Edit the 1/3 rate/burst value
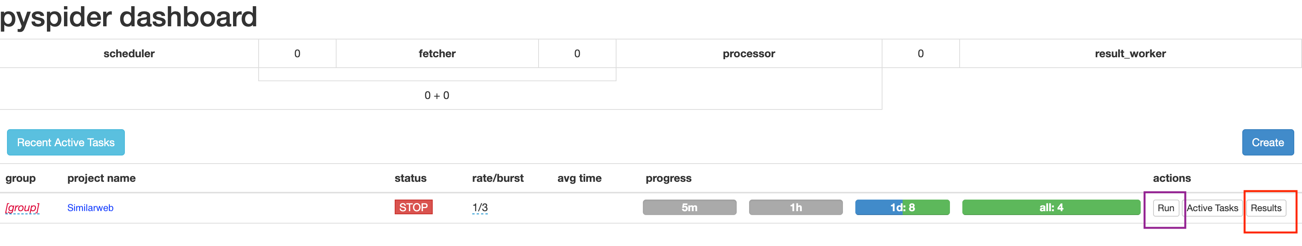Screen dimensions: 1302x246 click(480, 208)
